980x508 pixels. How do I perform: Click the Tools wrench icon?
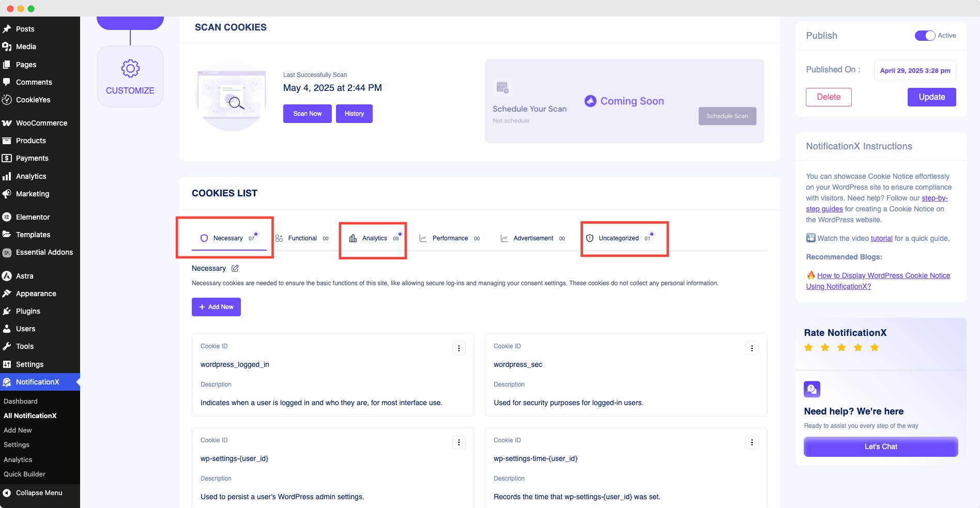7,346
